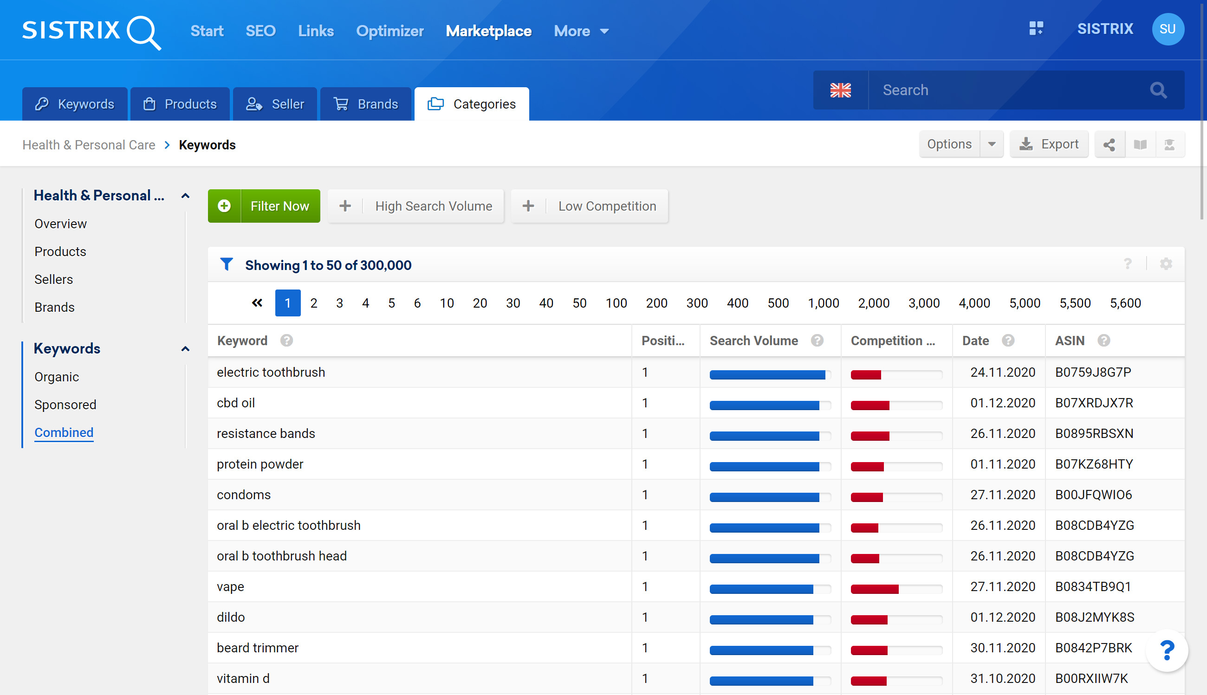Open Sponsored keywords in the sidebar
Image resolution: width=1207 pixels, height=695 pixels.
point(65,405)
